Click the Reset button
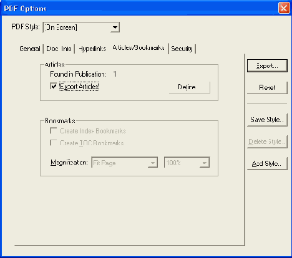 [267, 87]
